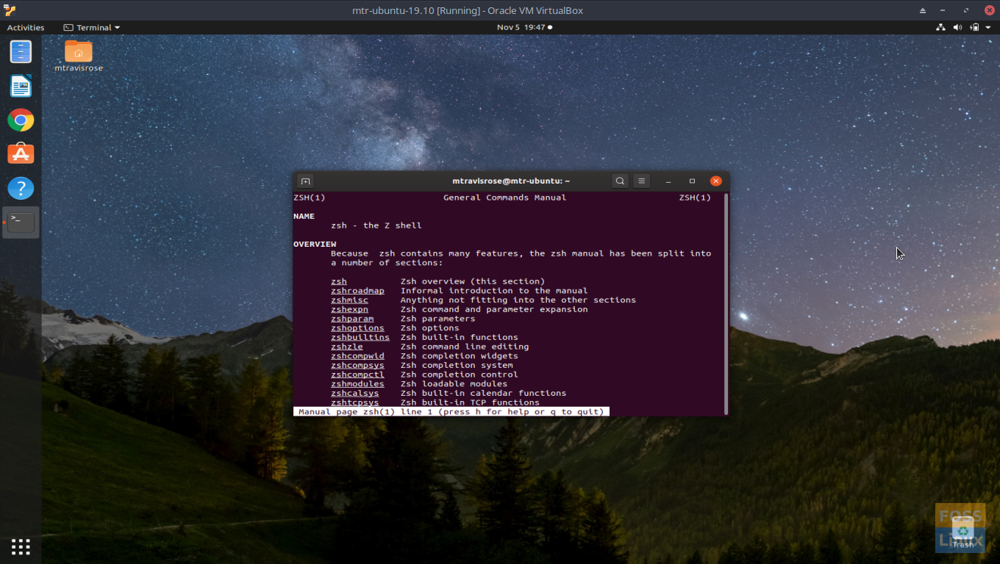Maximize the VirtualBox window
The width and height of the screenshot is (1000, 564).
point(966,10)
